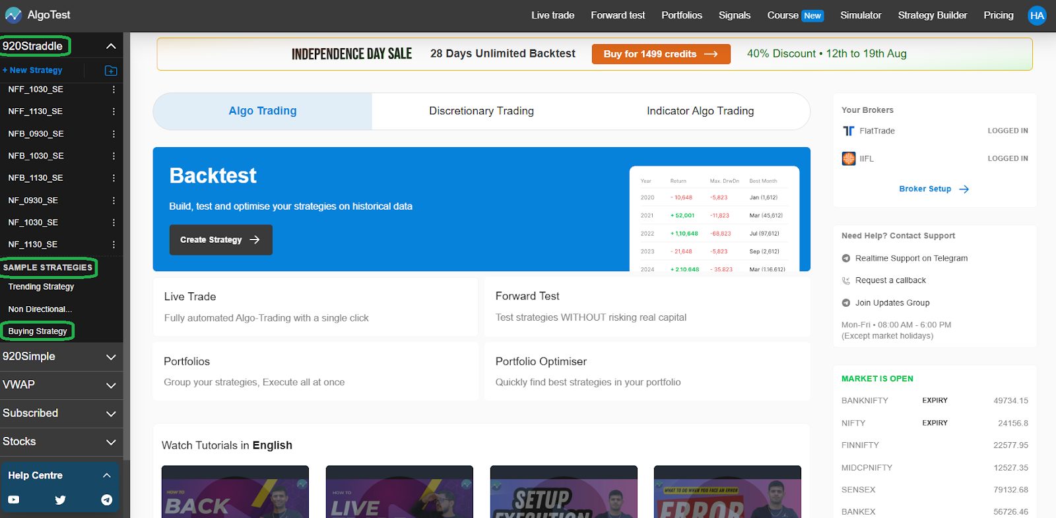Click Telegram icon beside Realtime Support
This screenshot has height=518, width=1056.
846,258
